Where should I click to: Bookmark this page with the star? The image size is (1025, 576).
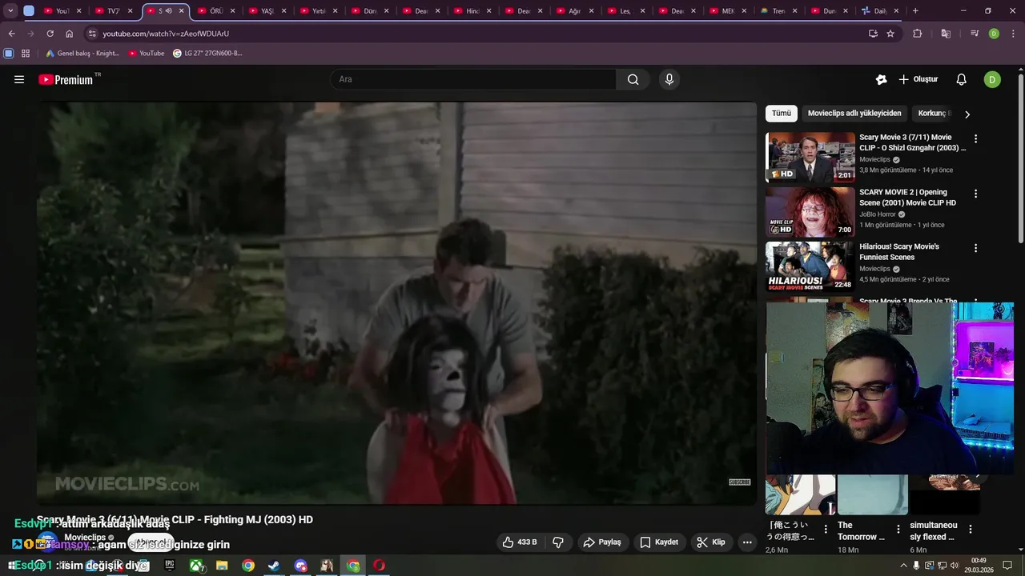(890, 34)
